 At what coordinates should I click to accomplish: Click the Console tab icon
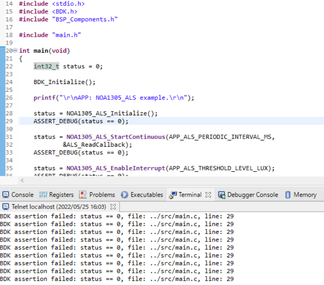[5, 195]
